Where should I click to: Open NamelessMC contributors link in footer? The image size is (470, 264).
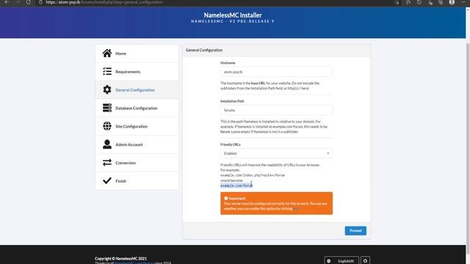pyautogui.click(x=134, y=263)
